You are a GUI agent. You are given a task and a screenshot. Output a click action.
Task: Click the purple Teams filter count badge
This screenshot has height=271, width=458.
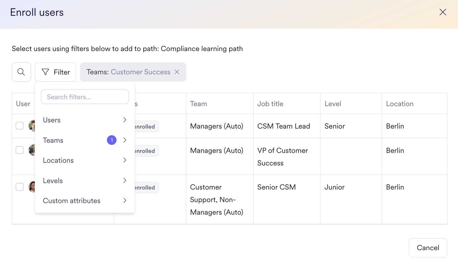tap(112, 140)
